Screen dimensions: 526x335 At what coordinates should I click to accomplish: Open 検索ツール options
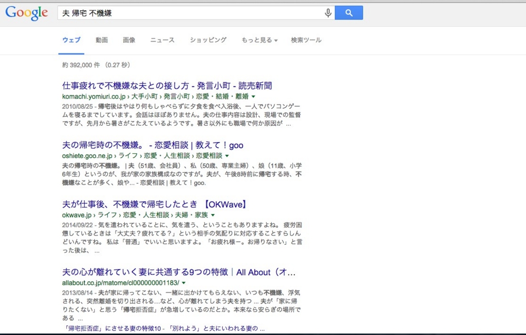[306, 40]
